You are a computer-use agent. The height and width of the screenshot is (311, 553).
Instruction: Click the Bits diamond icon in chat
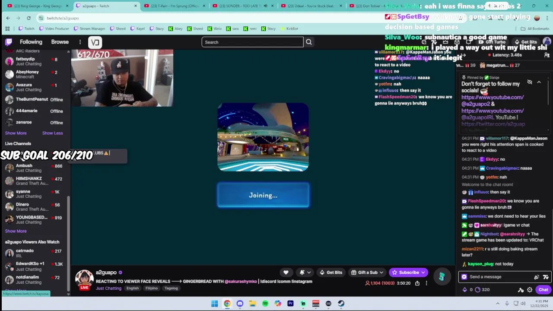coord(465,289)
